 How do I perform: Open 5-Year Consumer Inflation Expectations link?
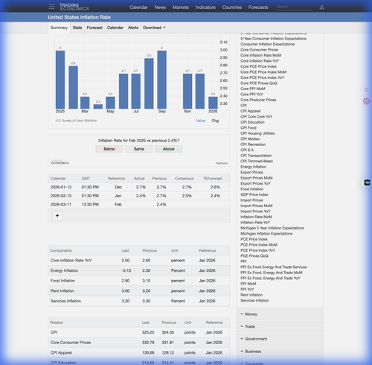[273, 39]
